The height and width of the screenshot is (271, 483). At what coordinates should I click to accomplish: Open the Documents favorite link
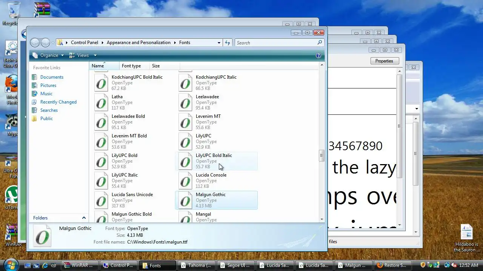click(x=52, y=77)
